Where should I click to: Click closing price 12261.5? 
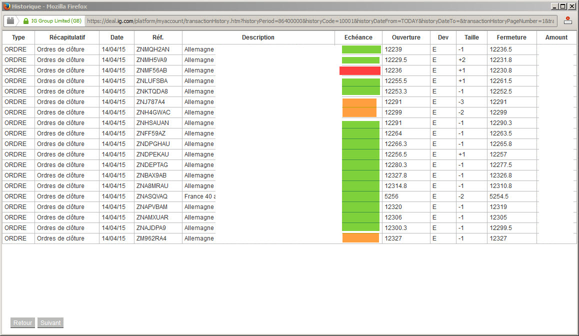point(500,81)
